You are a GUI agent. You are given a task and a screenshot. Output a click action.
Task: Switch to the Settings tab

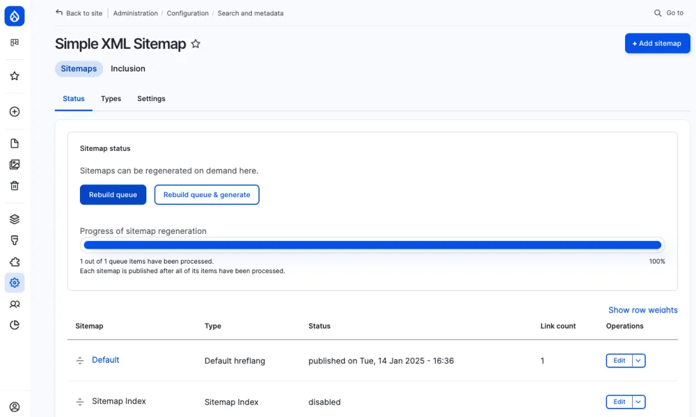click(x=151, y=99)
